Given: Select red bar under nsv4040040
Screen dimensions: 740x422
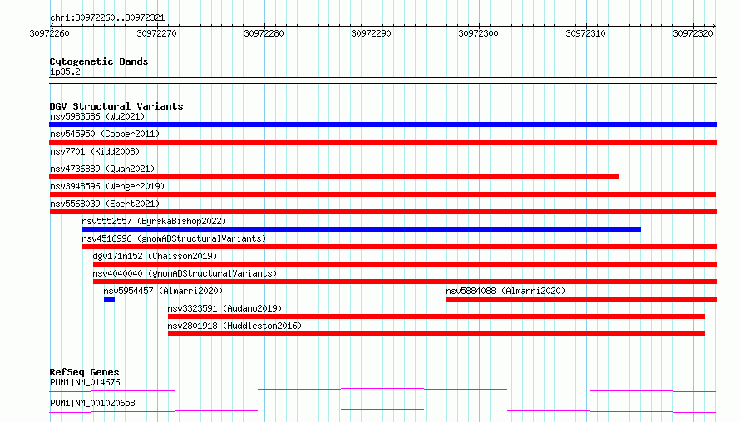Looking at the screenshot, I should tap(405, 282).
